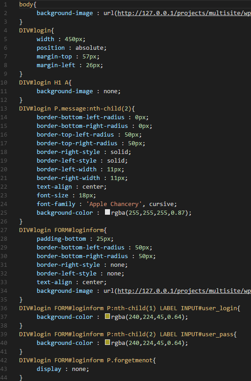Click the 'padding-bottom' property
Image resolution: width=251 pixels, height=381 pixels.
pos(61,239)
